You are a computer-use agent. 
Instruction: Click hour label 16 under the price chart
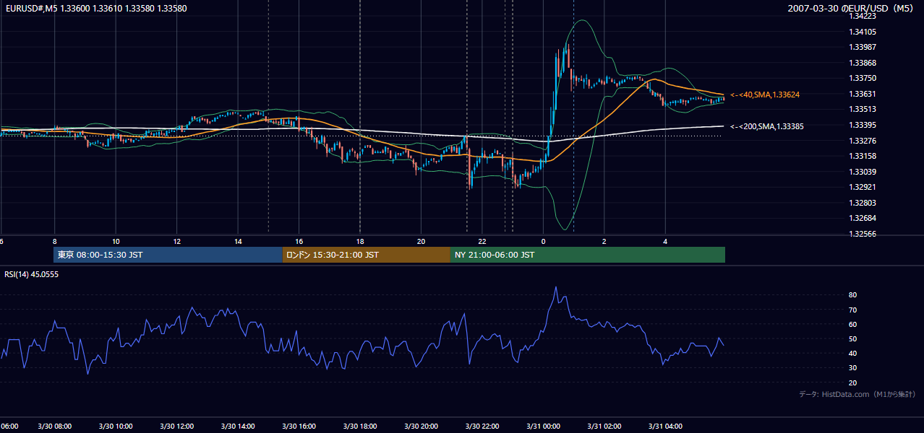pos(299,242)
